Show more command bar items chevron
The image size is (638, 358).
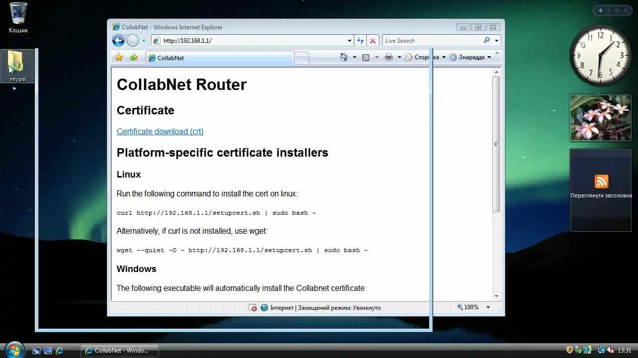pos(497,53)
